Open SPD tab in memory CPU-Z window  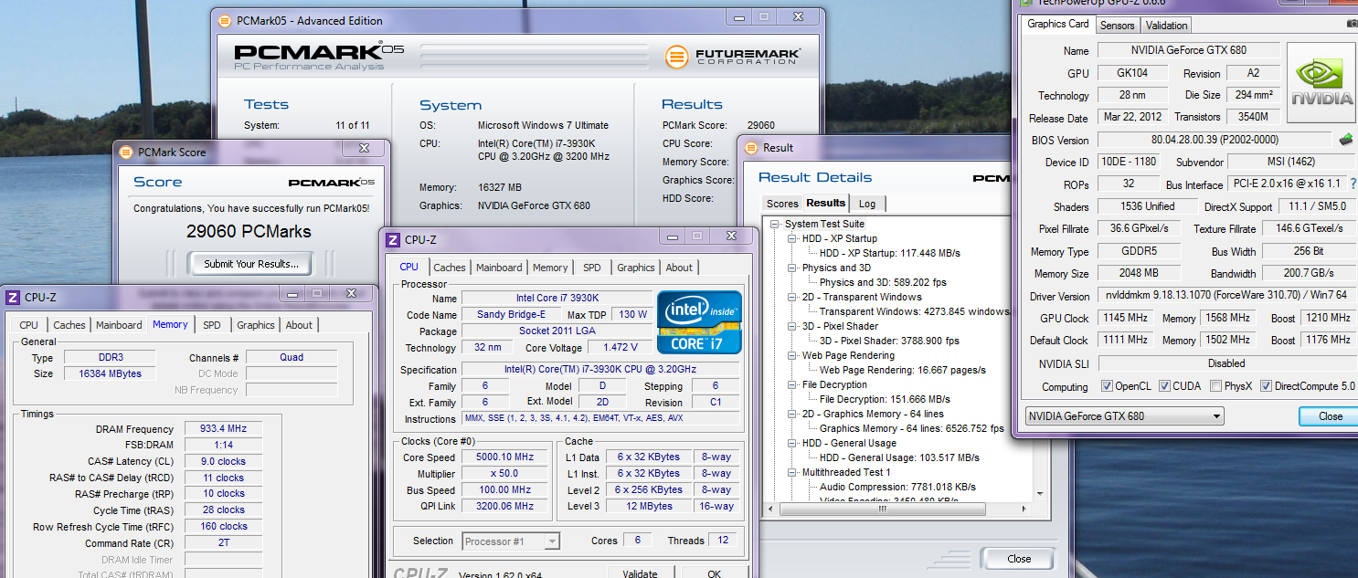coord(212,325)
